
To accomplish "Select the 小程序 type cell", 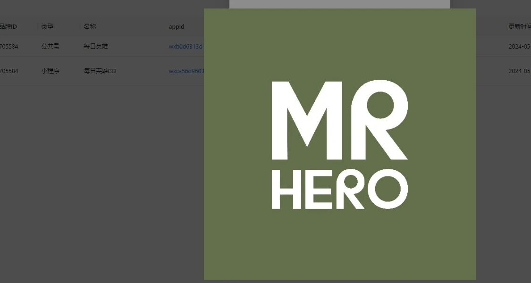I will pyautogui.click(x=50, y=71).
